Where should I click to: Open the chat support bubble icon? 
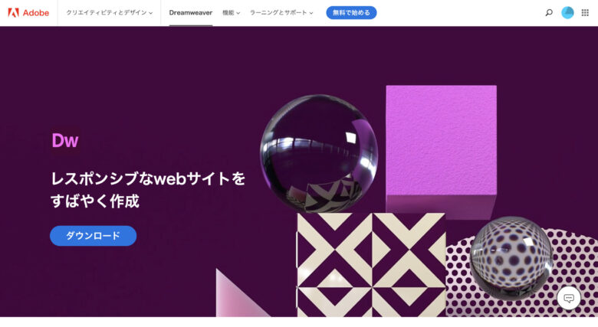coord(569,298)
